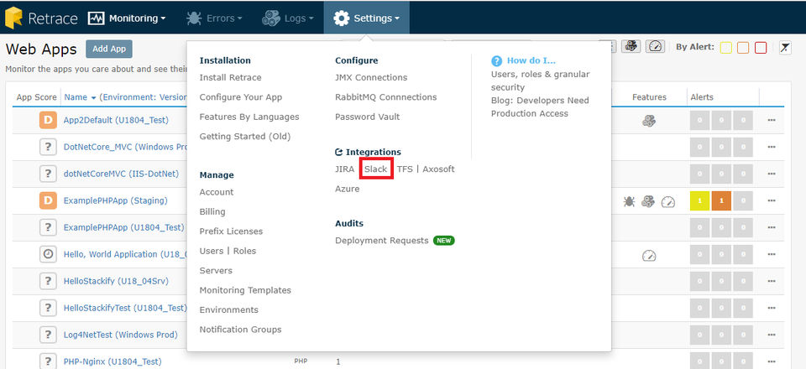Click the clear filter icon
The width and height of the screenshot is (806, 369).
785,48
